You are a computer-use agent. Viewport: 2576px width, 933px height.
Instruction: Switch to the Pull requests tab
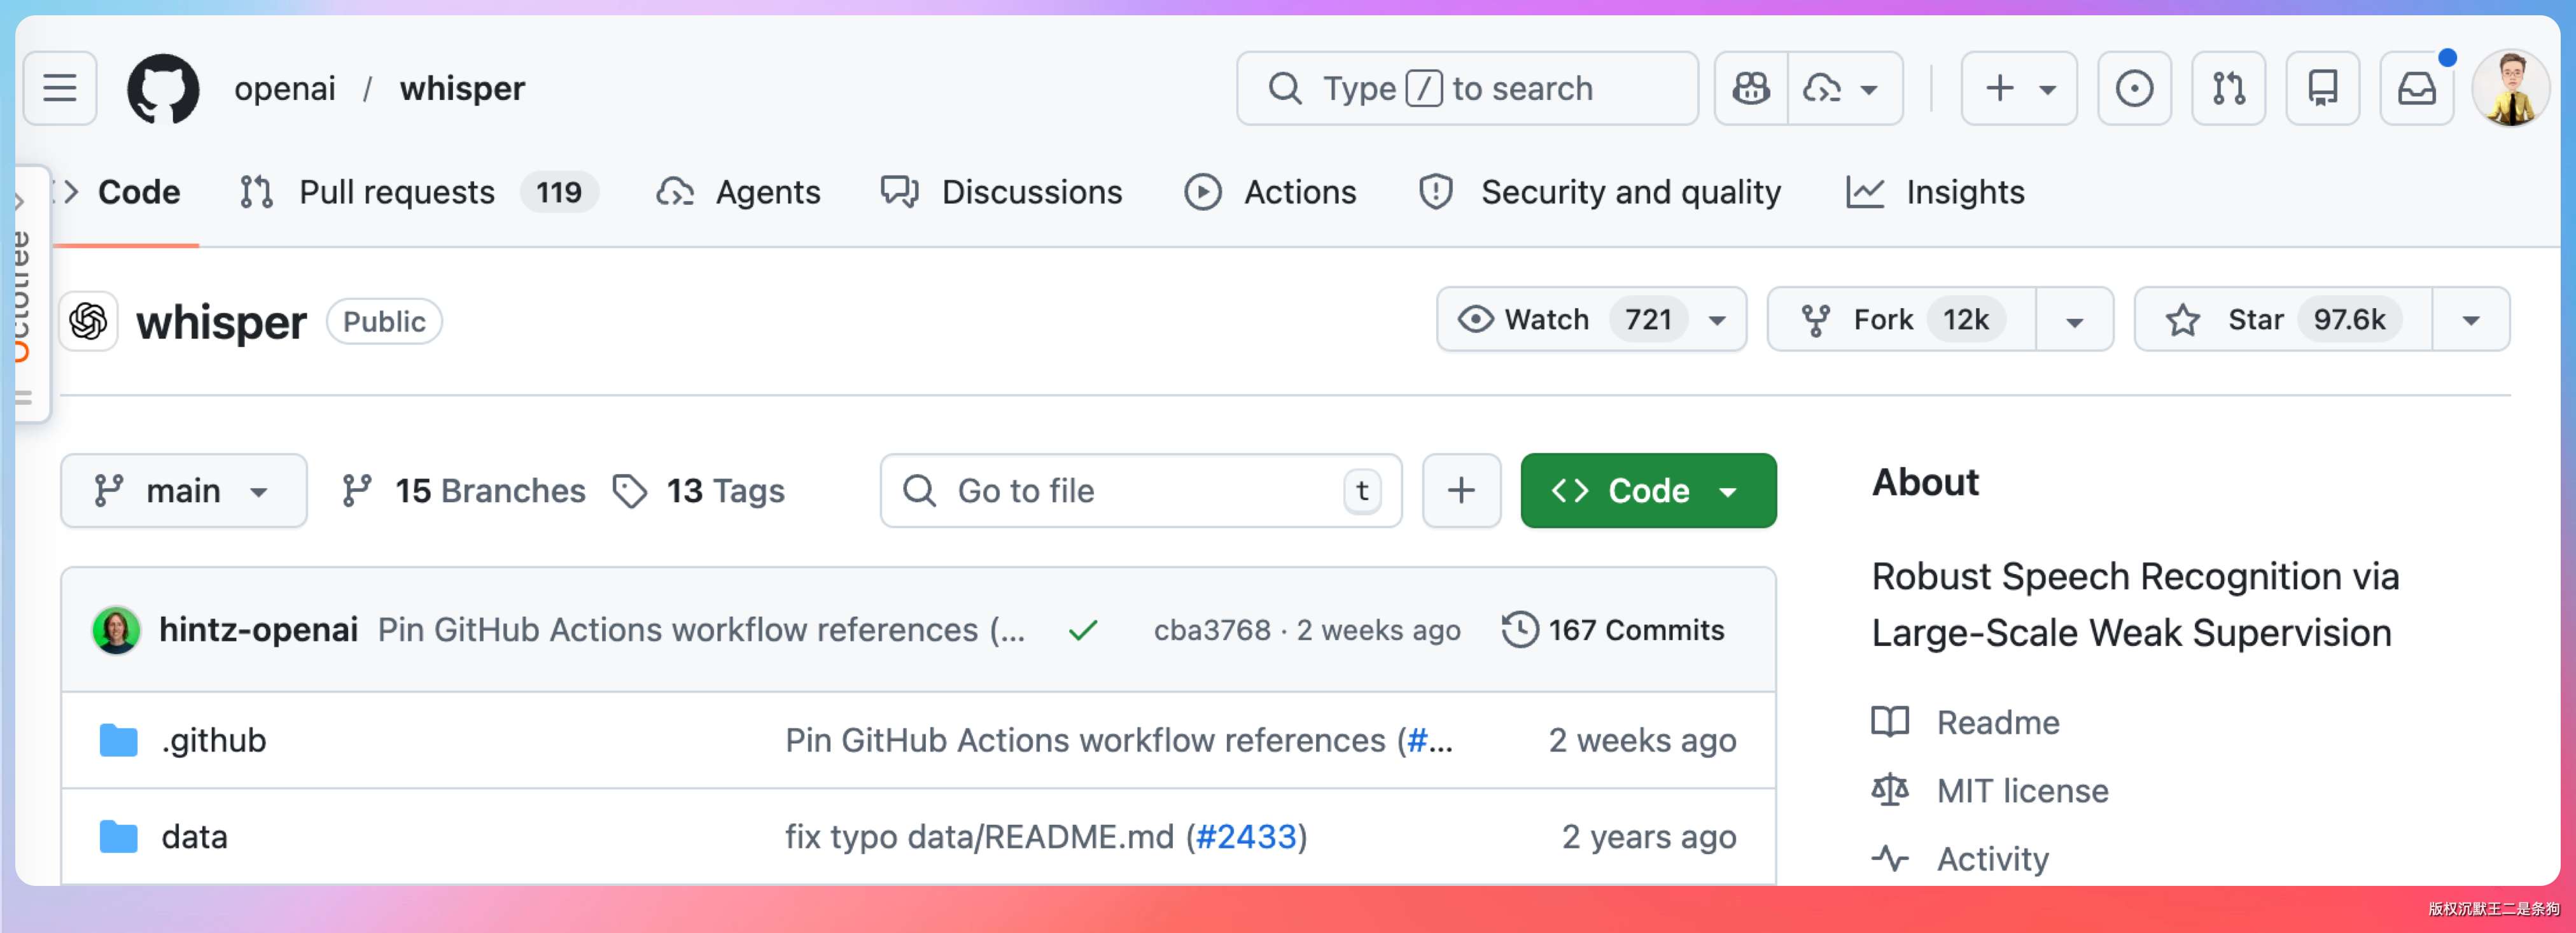pos(396,192)
